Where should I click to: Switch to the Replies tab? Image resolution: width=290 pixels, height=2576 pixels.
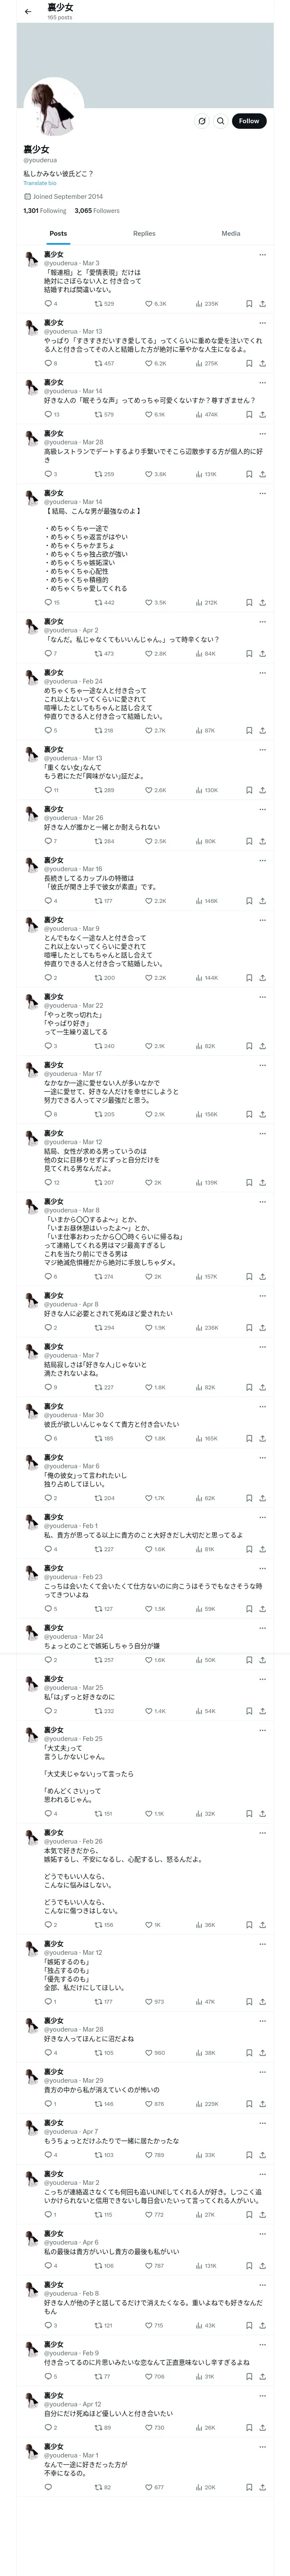(x=144, y=233)
